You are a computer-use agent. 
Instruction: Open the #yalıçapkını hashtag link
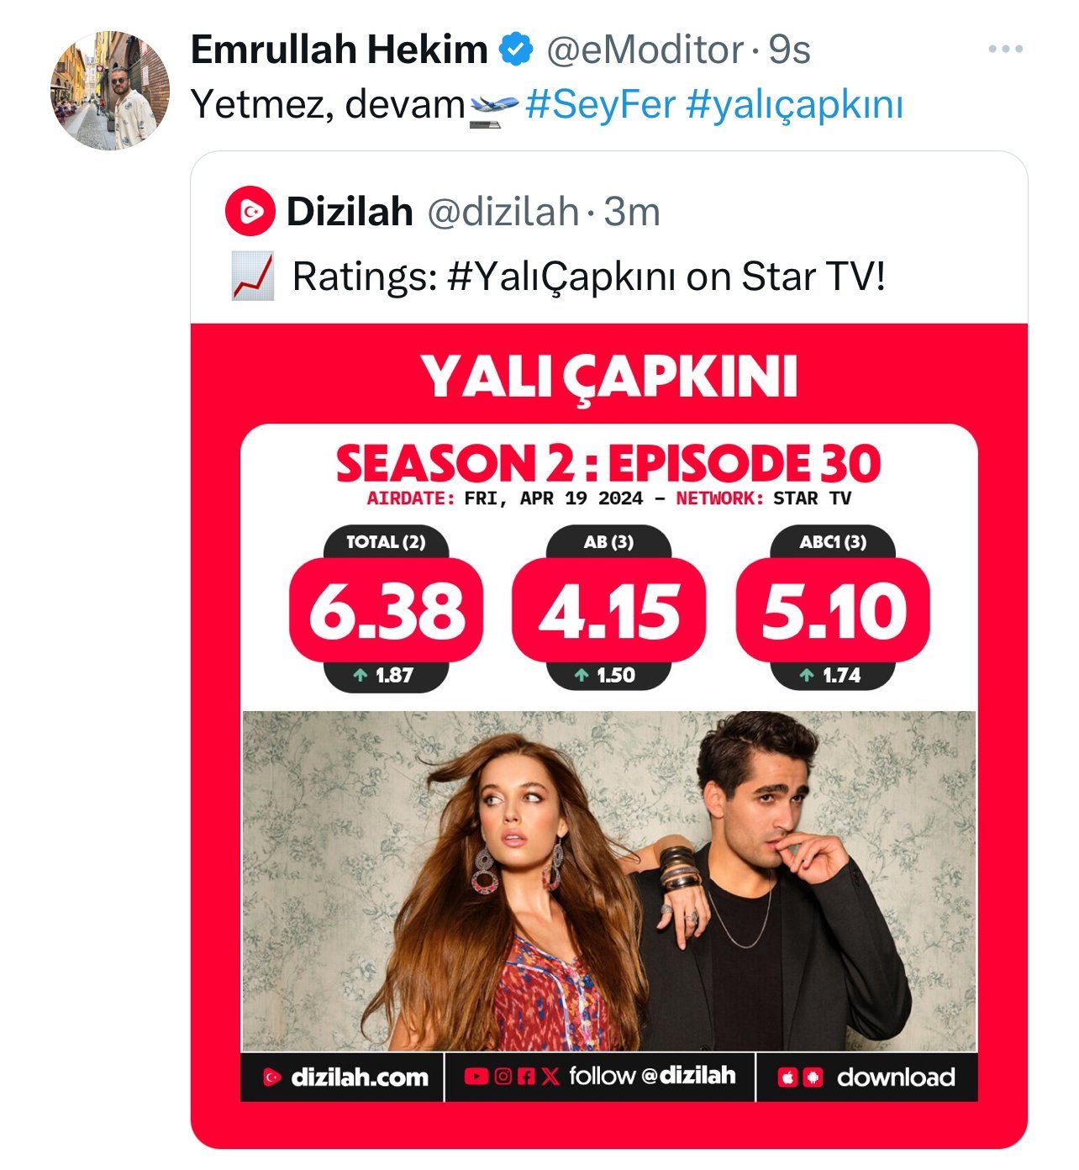coord(794,105)
